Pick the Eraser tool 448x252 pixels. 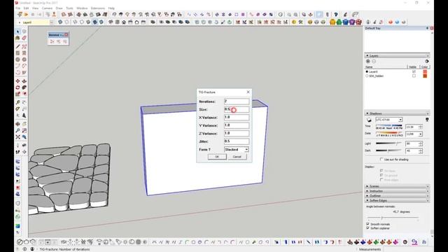coord(24,38)
